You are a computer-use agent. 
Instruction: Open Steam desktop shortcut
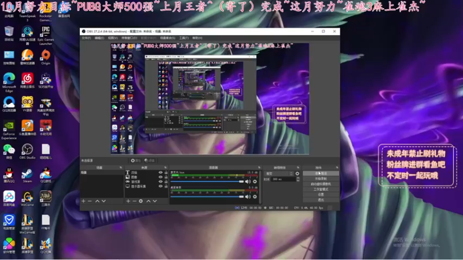27,175
